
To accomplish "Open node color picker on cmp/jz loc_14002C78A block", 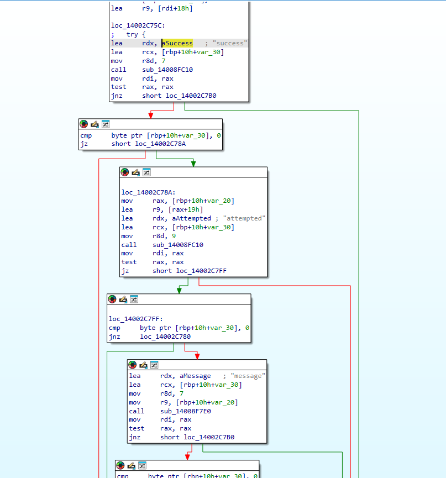I will click(84, 124).
